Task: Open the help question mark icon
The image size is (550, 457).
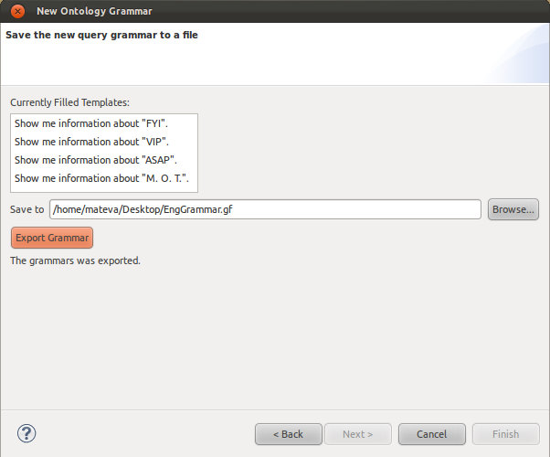Action: click(26, 433)
